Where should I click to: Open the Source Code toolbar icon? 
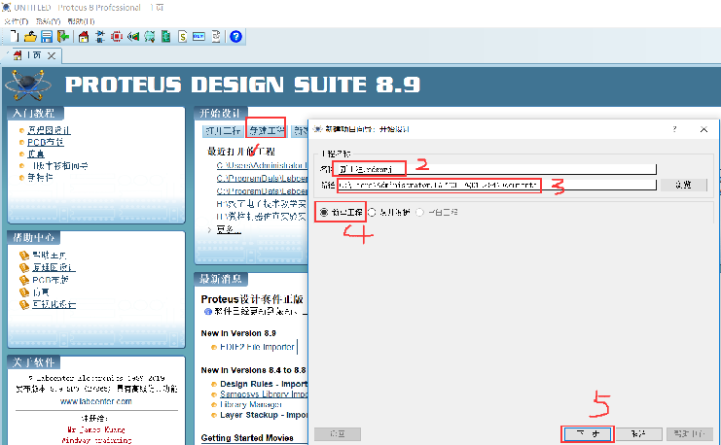(x=198, y=36)
